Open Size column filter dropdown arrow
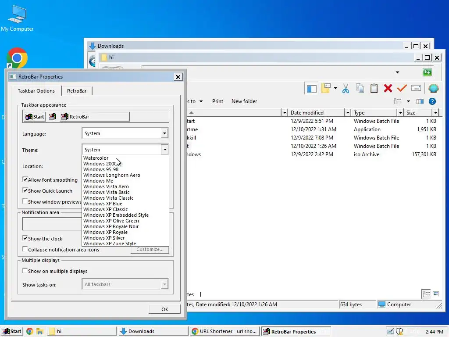The height and width of the screenshot is (337, 449). [x=435, y=113]
